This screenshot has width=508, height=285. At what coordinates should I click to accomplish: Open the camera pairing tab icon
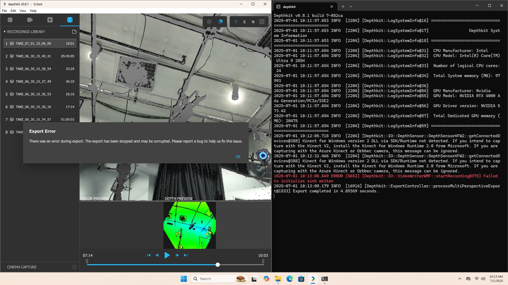[x=30, y=20]
